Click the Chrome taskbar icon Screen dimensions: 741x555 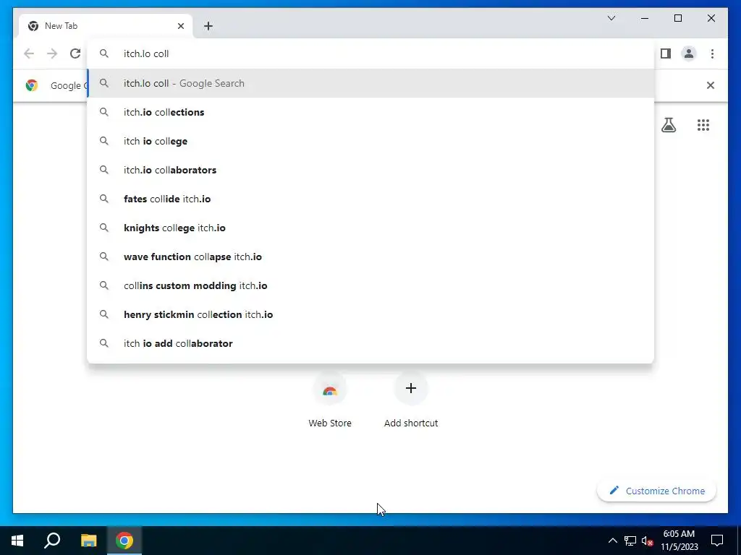coord(124,541)
